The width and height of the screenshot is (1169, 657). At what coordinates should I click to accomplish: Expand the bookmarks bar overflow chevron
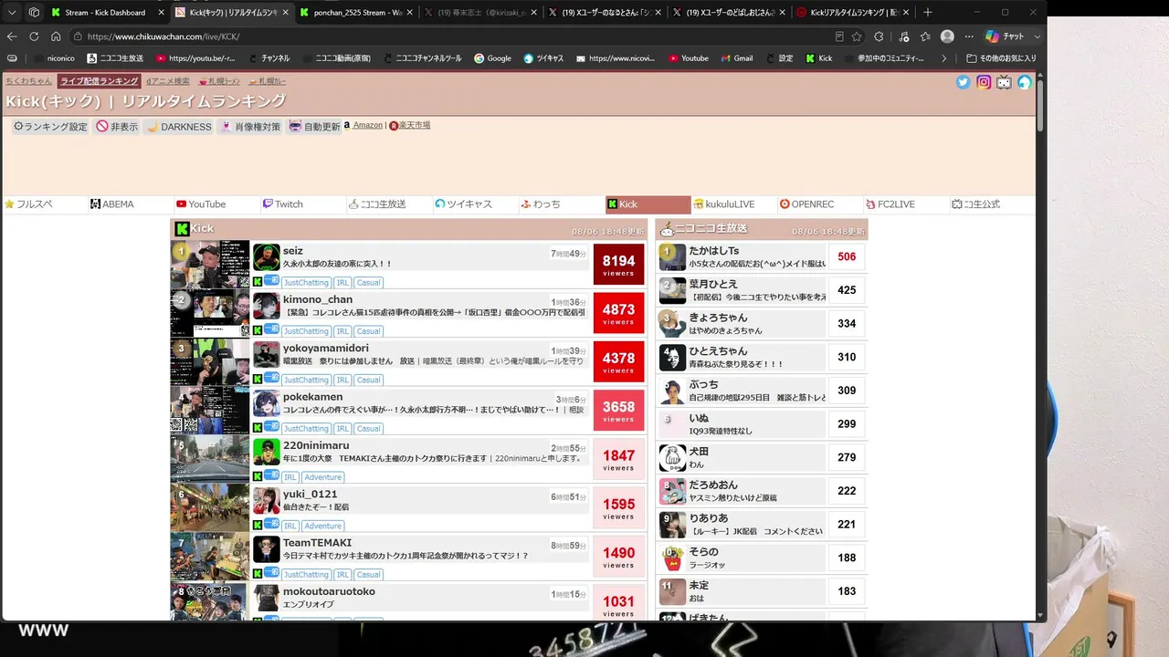click(944, 58)
